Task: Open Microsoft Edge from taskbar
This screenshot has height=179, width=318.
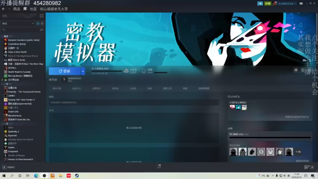Action: (x=36, y=175)
